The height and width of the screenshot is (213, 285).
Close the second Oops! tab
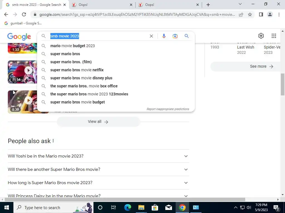point(198,5)
